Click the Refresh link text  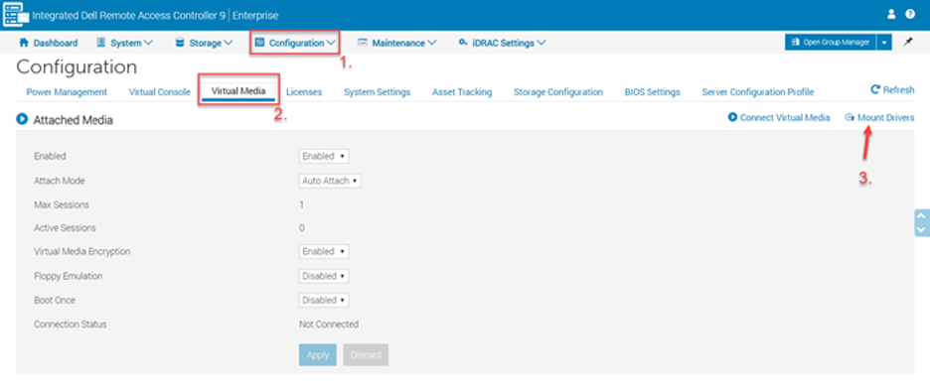[898, 90]
